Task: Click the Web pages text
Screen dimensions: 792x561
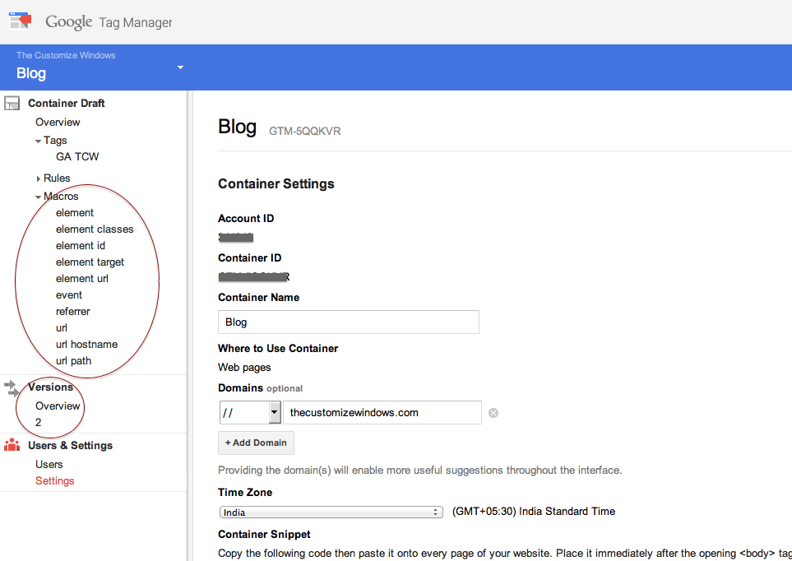Action: pos(244,368)
